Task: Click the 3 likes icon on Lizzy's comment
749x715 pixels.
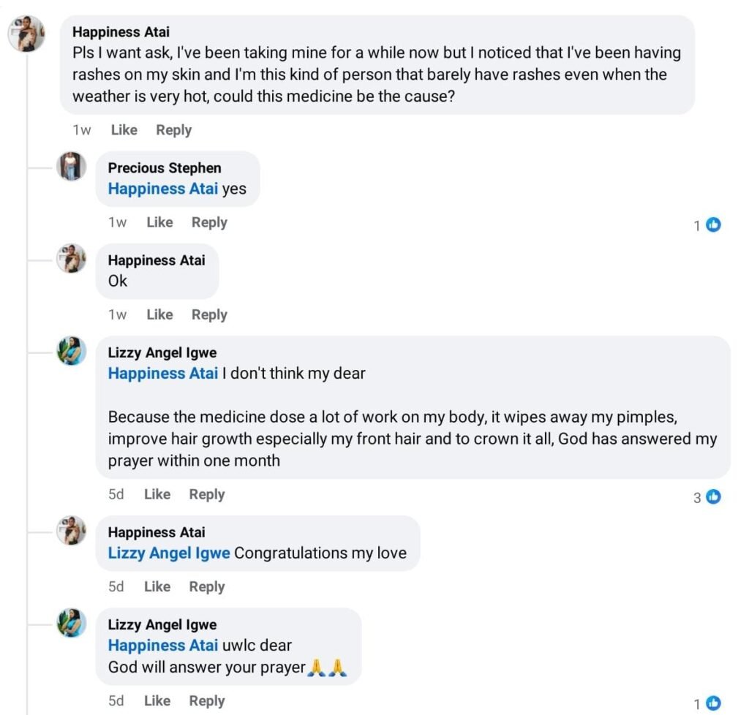Action: tap(713, 497)
